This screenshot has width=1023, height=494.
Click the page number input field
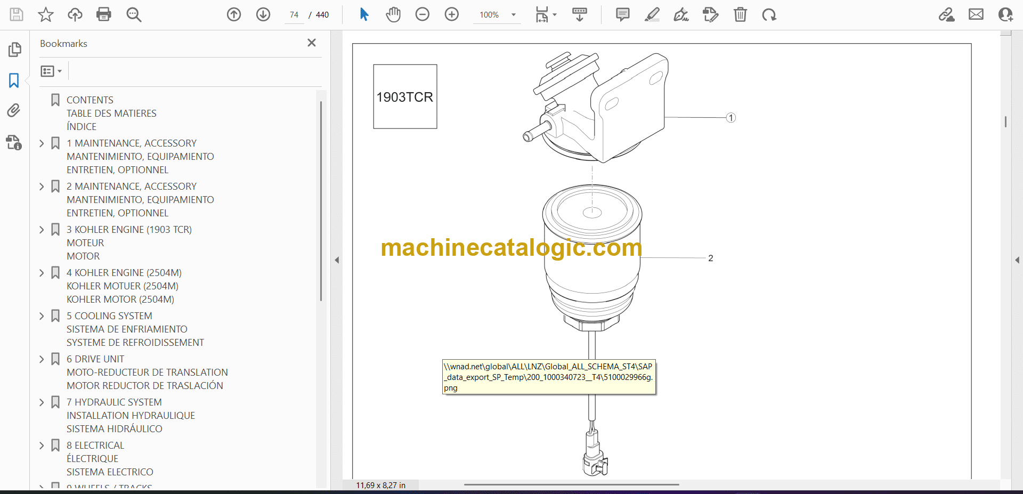(x=294, y=15)
